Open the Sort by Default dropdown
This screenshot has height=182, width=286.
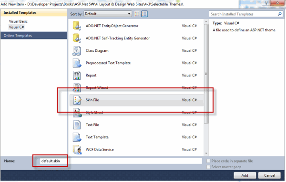pos(108,14)
